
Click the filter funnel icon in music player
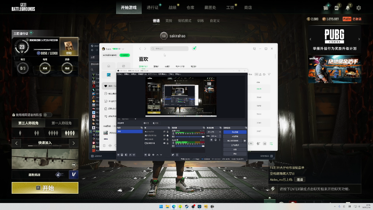click(x=269, y=74)
